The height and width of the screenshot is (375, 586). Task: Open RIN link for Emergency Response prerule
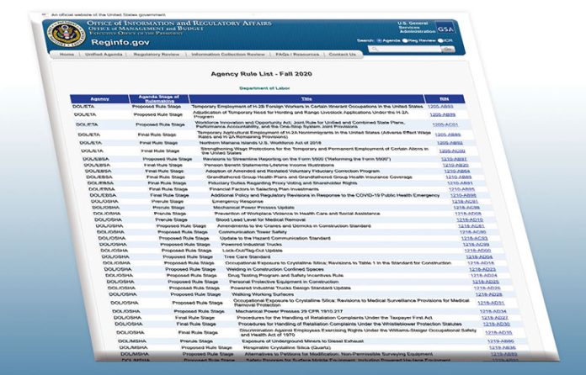click(x=465, y=202)
